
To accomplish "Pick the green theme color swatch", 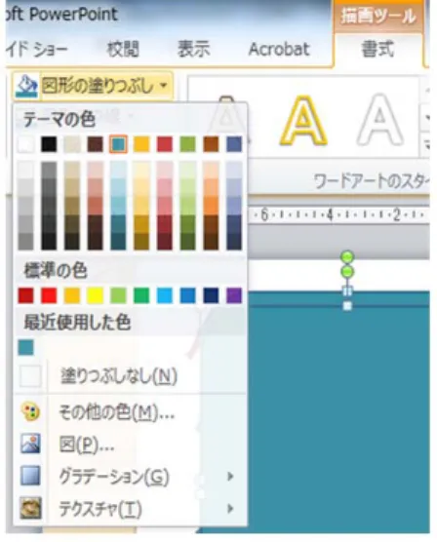I will 188,144.
